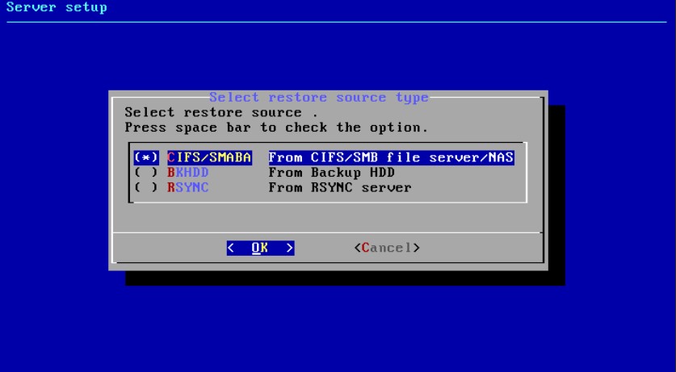Pick the RSYNC option label
Viewport: 676px width, 372px height.
[x=186, y=188]
